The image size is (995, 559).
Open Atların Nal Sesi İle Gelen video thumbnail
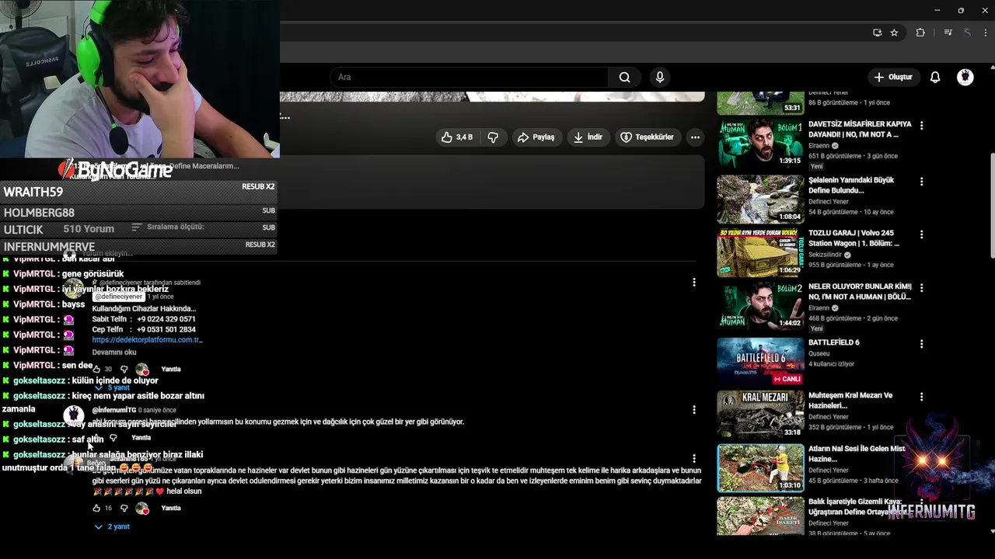pyautogui.click(x=760, y=468)
